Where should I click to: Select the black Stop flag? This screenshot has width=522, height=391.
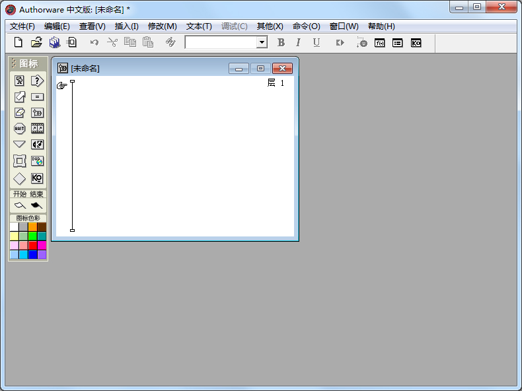(x=36, y=205)
